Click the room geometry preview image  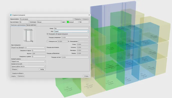pyautogui.click(x=28, y=35)
